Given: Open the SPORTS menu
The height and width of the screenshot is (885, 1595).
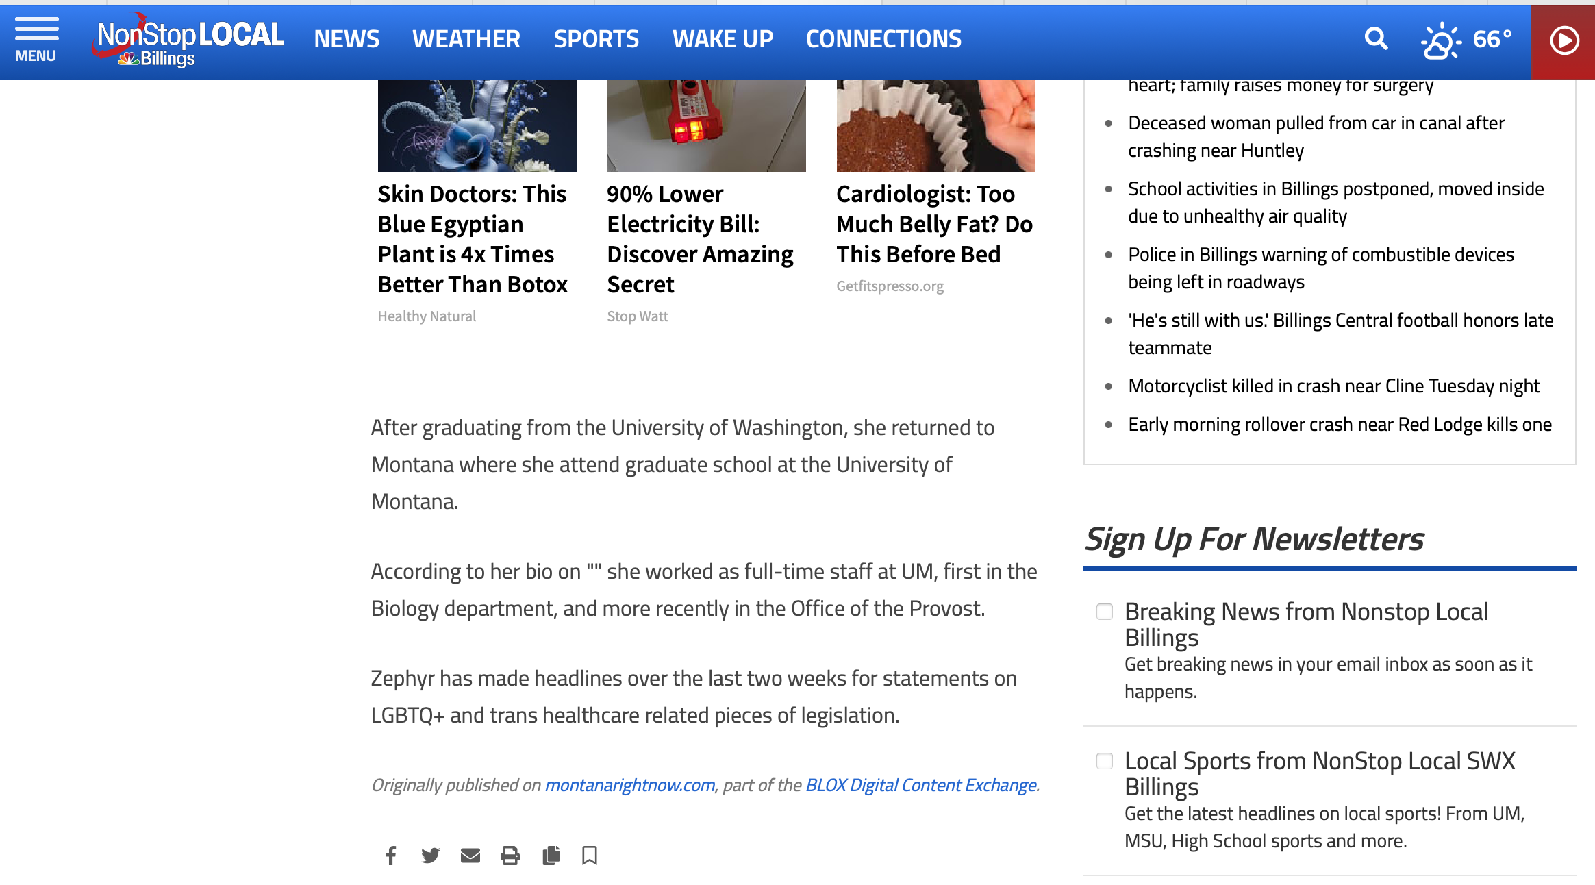Looking at the screenshot, I should (596, 39).
